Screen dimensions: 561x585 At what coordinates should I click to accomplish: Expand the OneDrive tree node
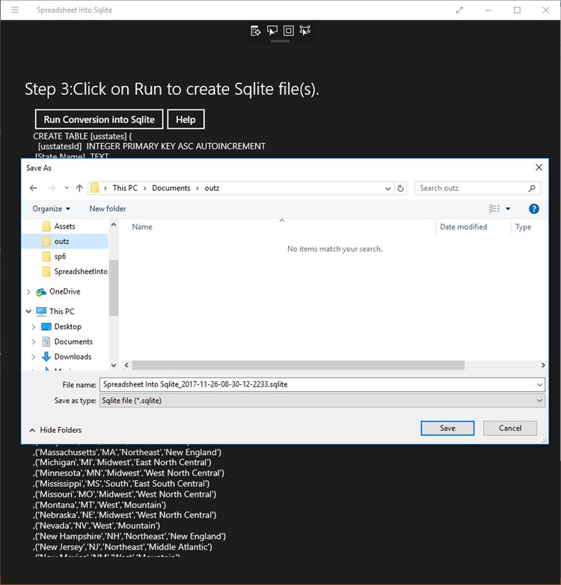tap(28, 292)
